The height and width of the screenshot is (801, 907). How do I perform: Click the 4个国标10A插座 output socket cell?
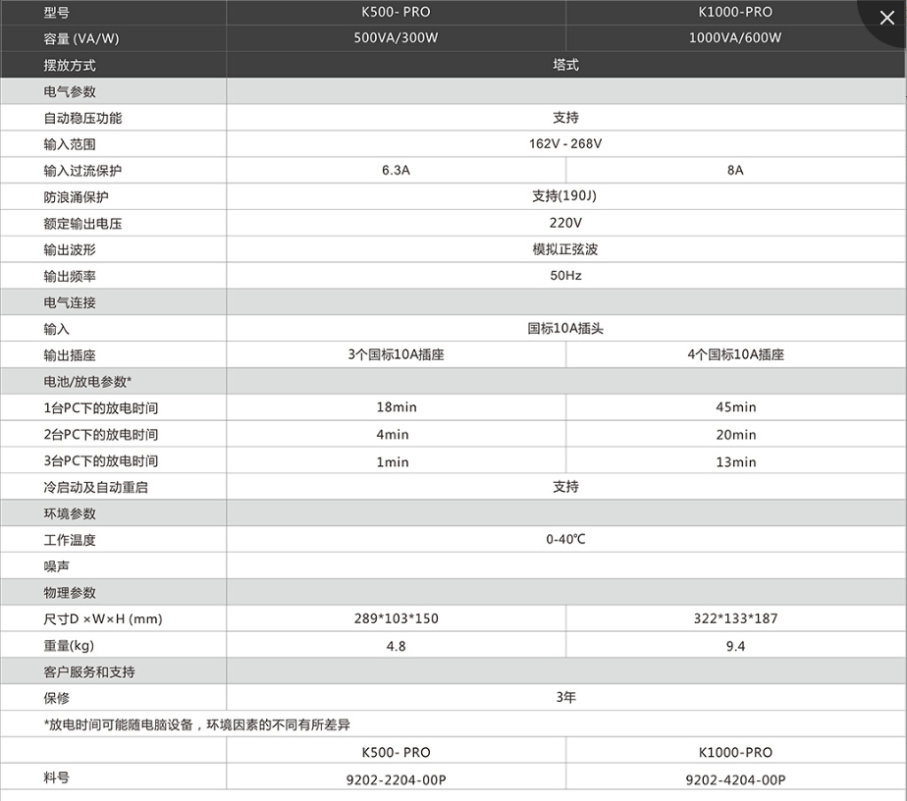[735, 355]
